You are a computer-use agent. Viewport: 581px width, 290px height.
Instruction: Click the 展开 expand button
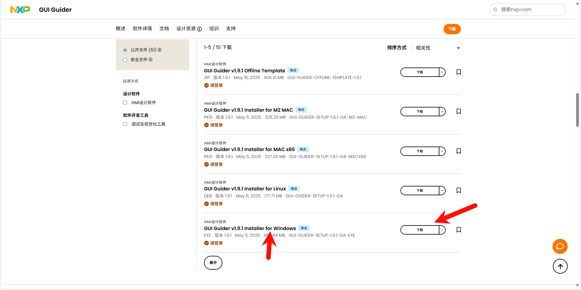[x=213, y=263]
